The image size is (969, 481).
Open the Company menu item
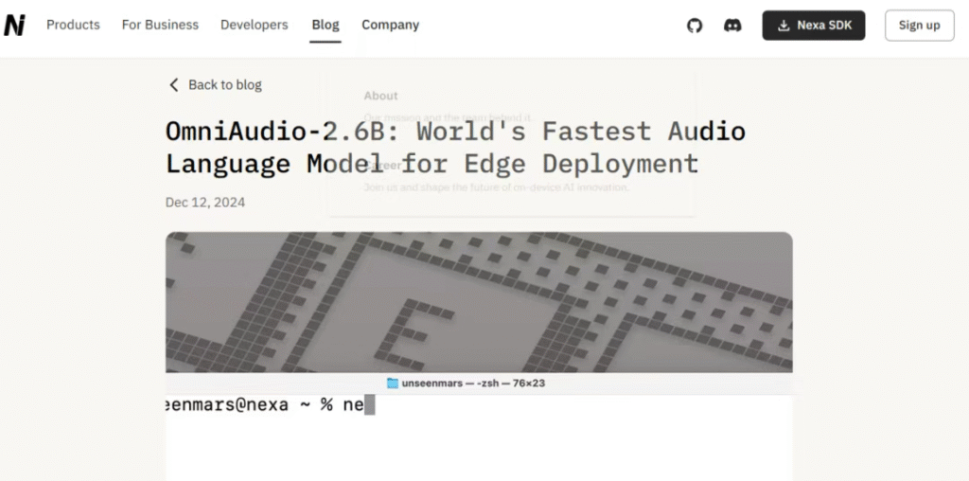point(390,25)
